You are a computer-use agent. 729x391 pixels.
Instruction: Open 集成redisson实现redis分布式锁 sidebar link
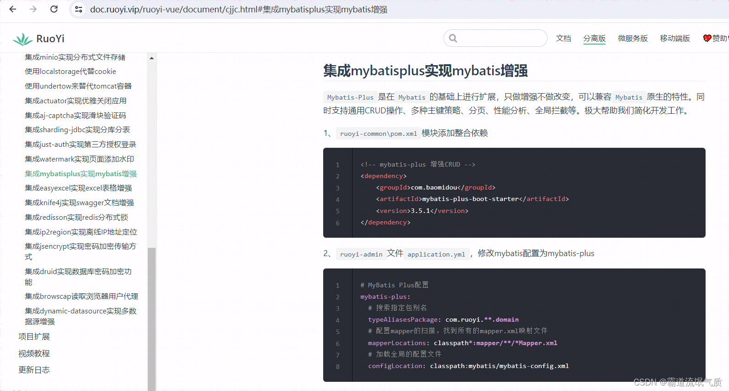pos(76,217)
